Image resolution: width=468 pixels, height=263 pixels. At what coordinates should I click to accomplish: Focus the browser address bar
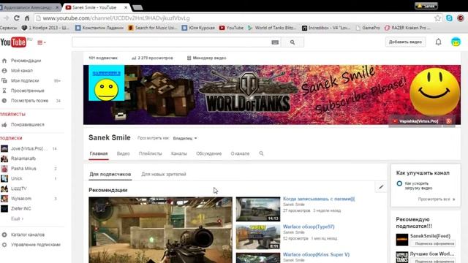tap(233, 18)
